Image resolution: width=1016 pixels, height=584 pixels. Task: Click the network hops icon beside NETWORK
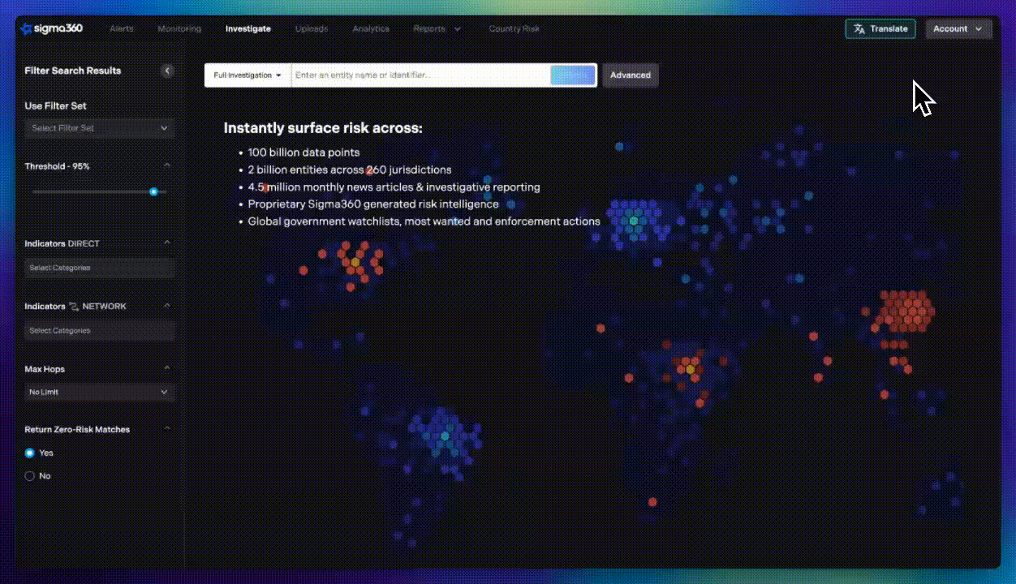point(74,307)
